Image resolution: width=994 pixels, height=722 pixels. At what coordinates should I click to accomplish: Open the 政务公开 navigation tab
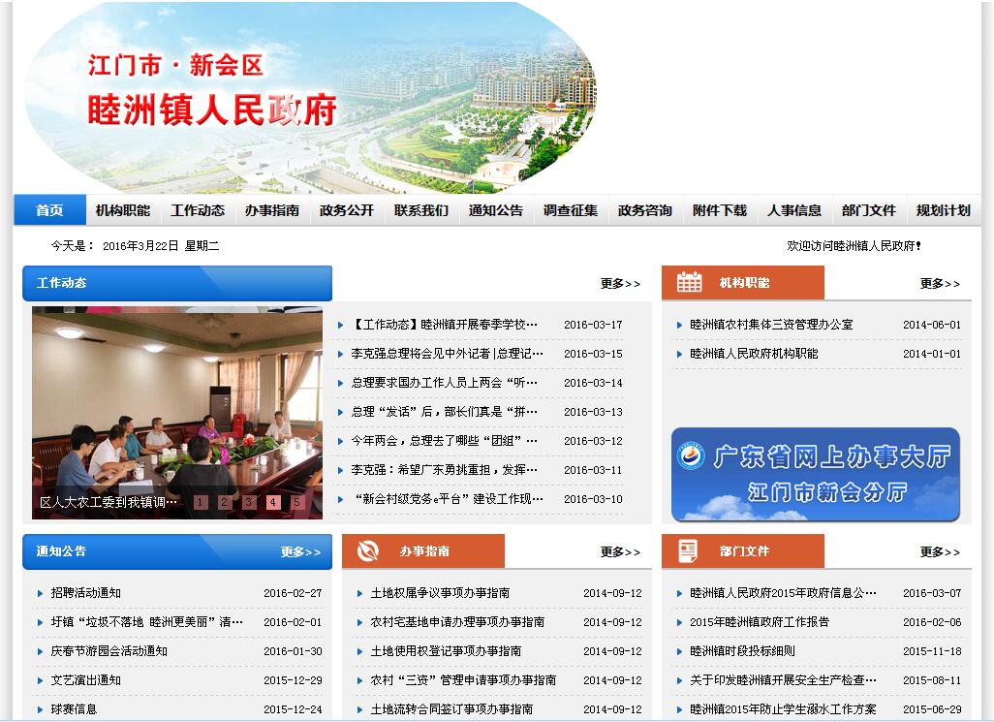pos(346,210)
